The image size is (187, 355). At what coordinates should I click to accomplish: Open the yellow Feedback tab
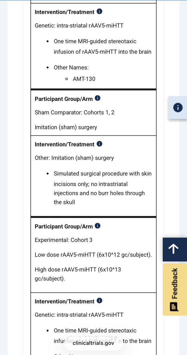(x=175, y=290)
